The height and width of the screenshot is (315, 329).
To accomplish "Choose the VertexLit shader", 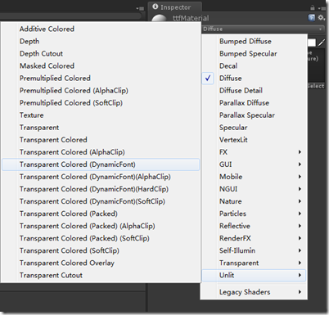I will (254, 140).
